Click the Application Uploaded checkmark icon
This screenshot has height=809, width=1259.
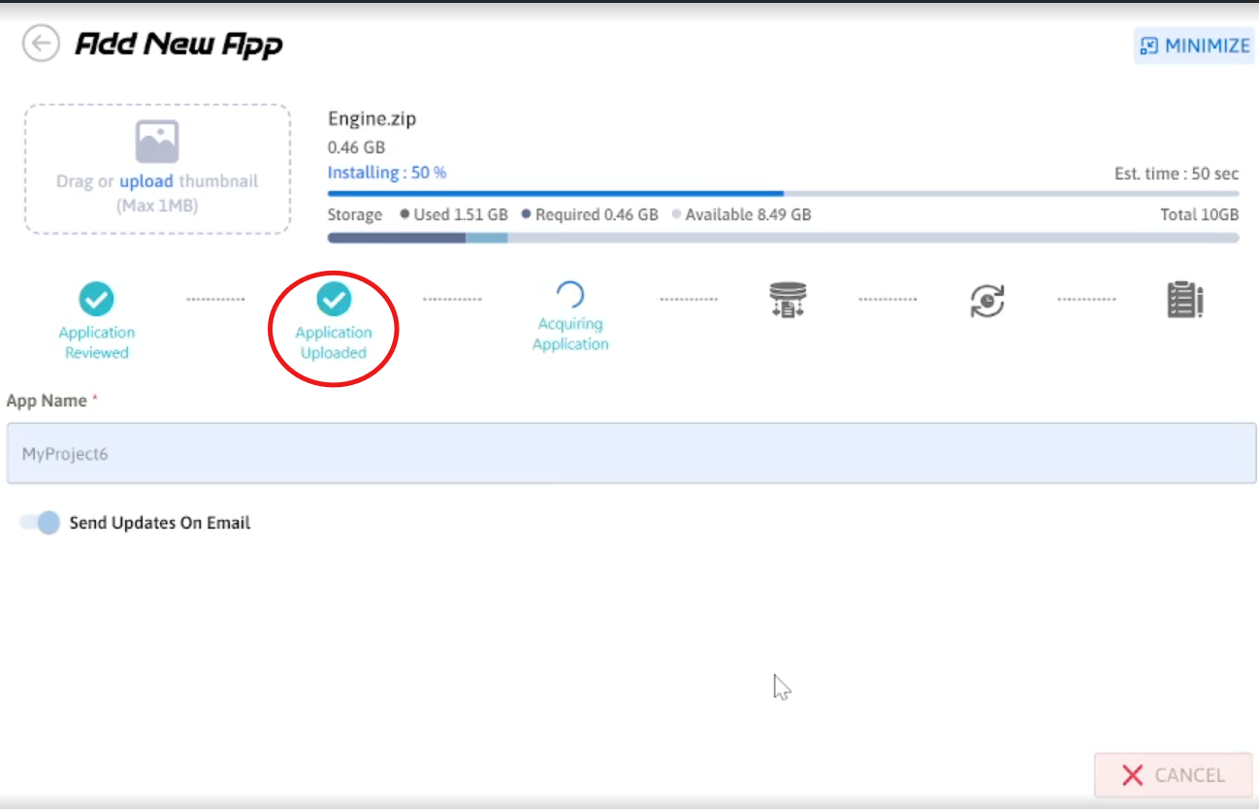(334, 300)
